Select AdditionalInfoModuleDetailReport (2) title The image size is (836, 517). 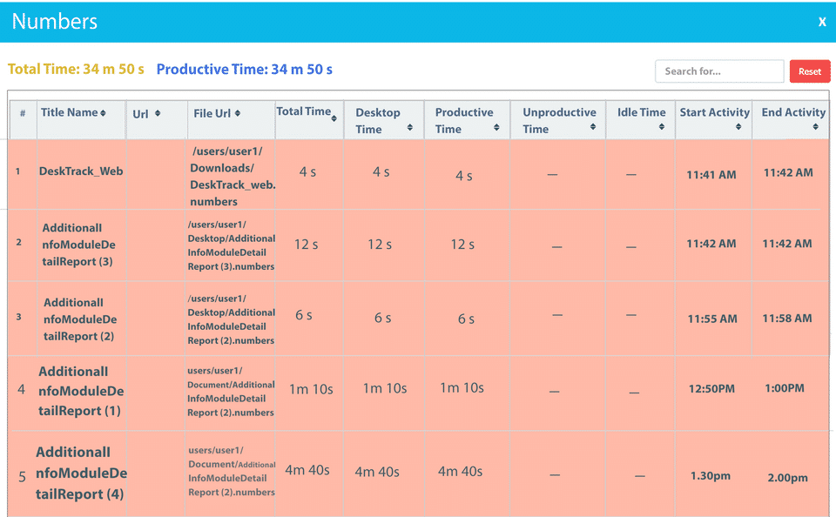tap(80, 319)
